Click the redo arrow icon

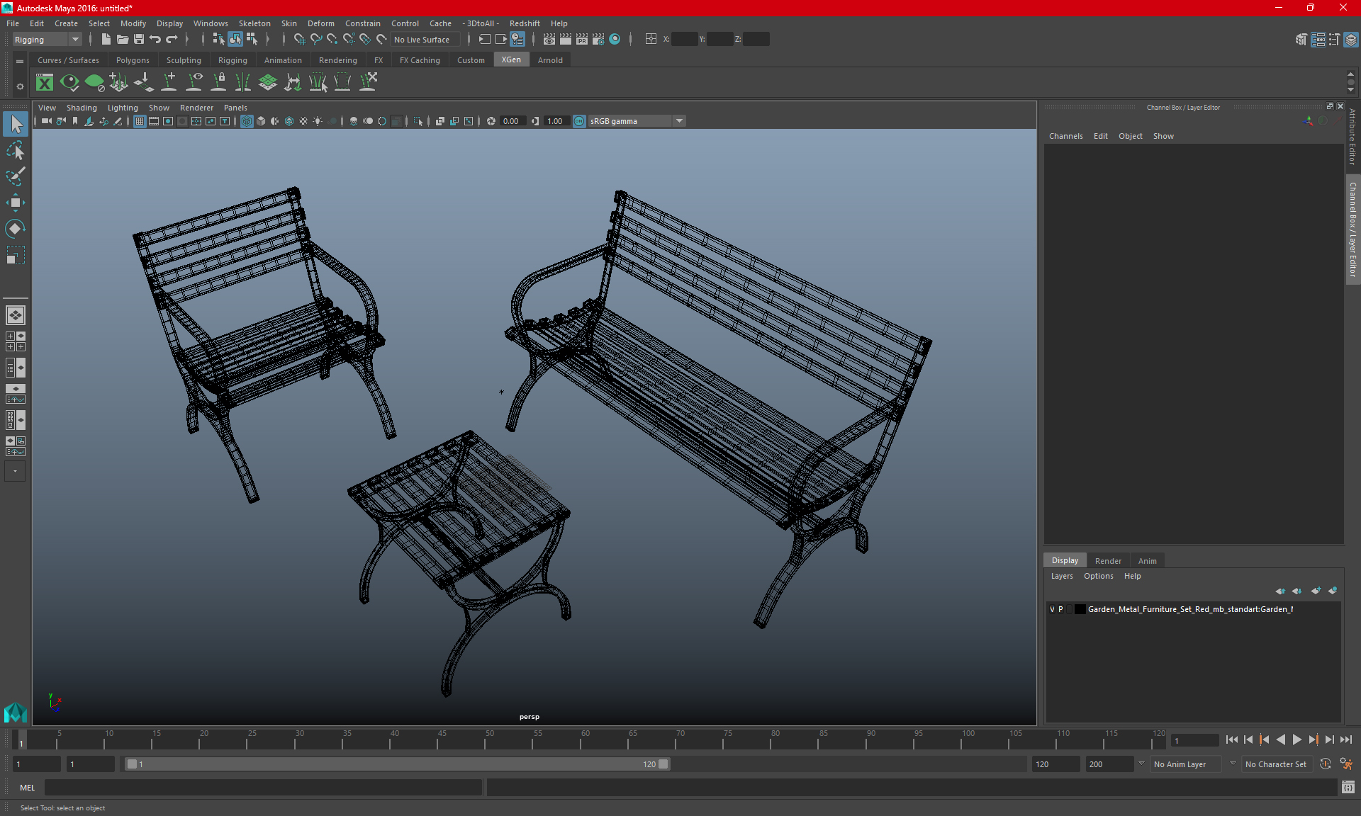click(x=172, y=40)
